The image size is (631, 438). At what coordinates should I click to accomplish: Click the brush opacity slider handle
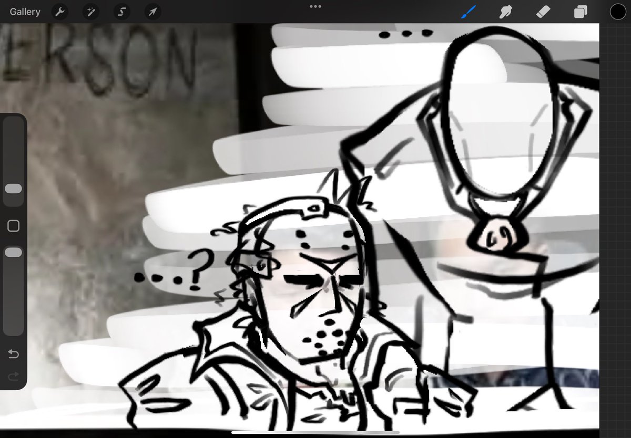(13, 253)
